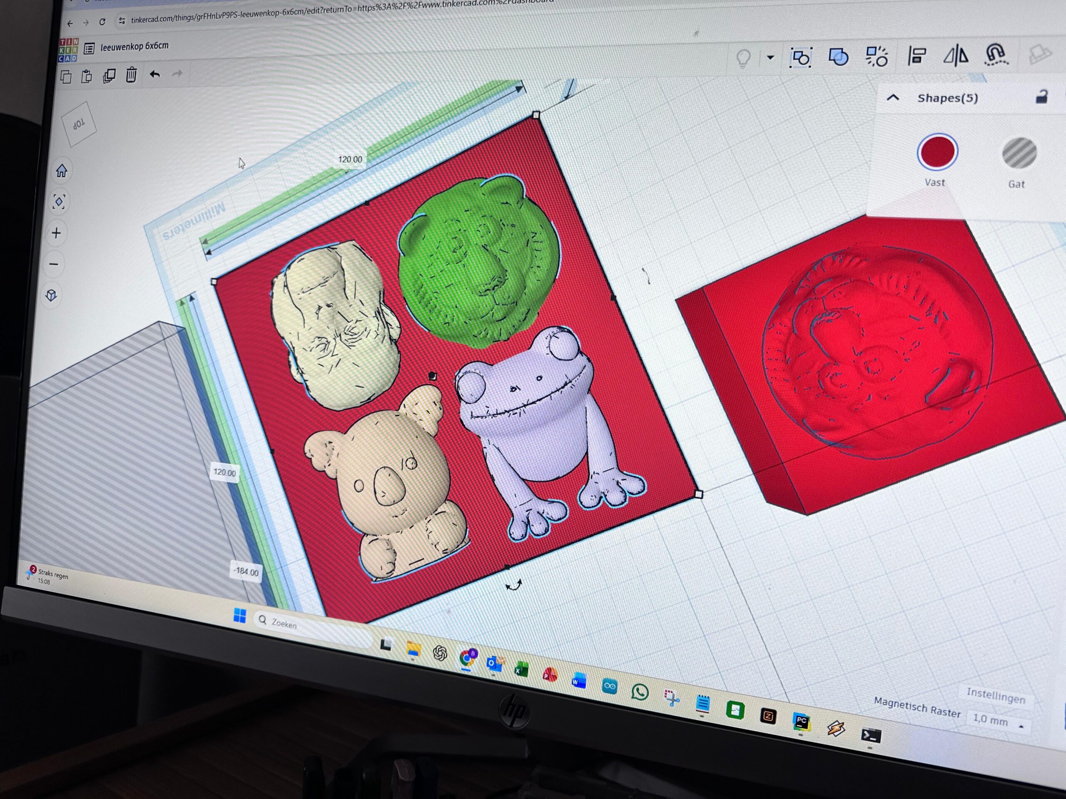Delete selection with trash can icon

[x=131, y=75]
